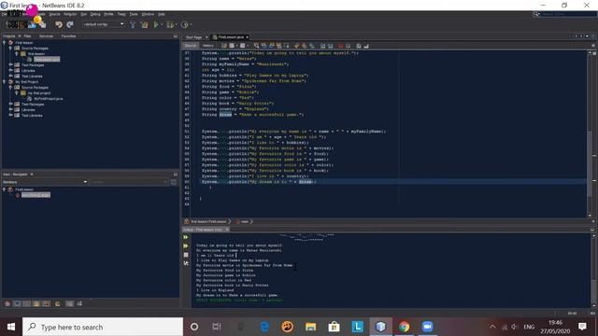
Task: Click the Source view button
Action: (191, 46)
